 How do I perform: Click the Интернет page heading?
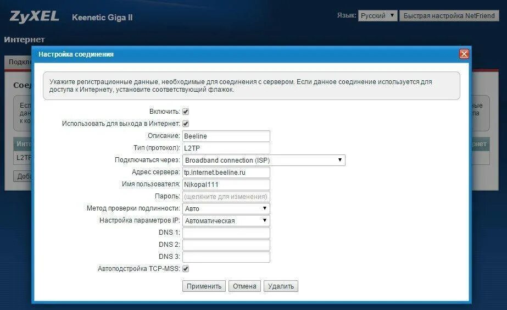point(24,40)
